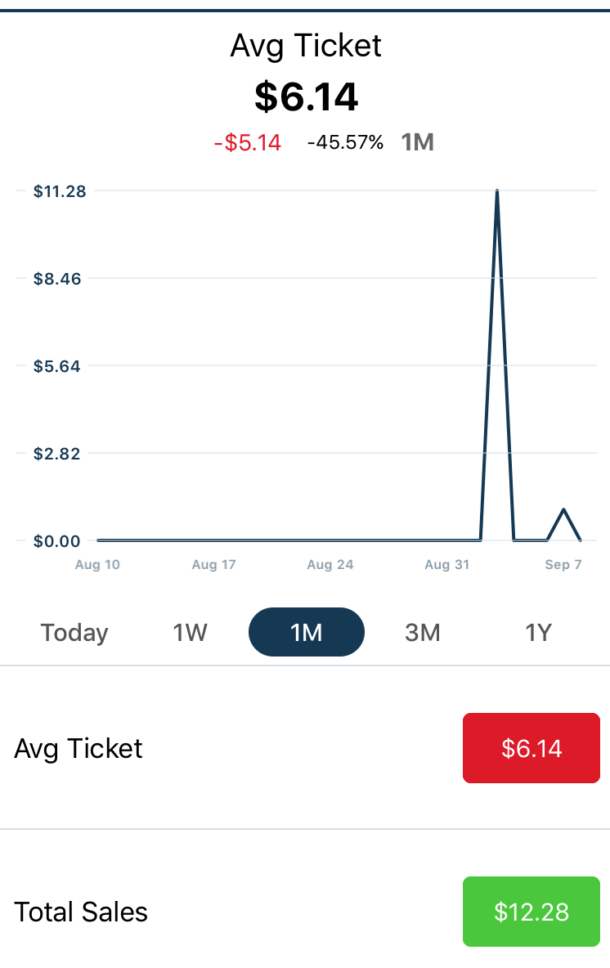
Task: Switch to the 1W range
Action: click(190, 632)
